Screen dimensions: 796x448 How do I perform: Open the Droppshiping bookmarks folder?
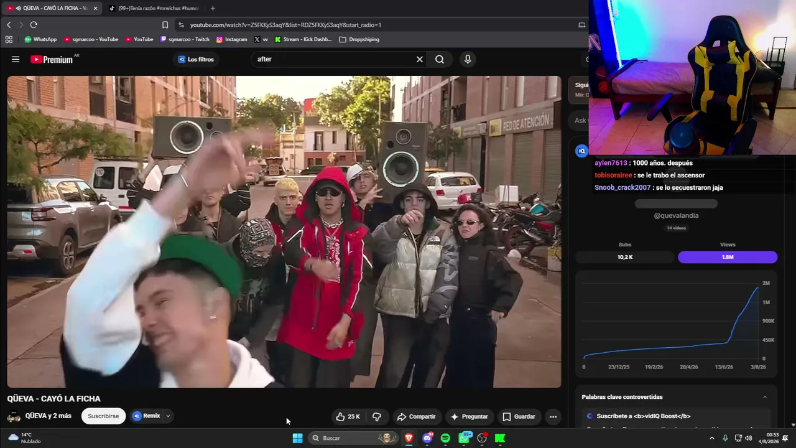(x=359, y=39)
